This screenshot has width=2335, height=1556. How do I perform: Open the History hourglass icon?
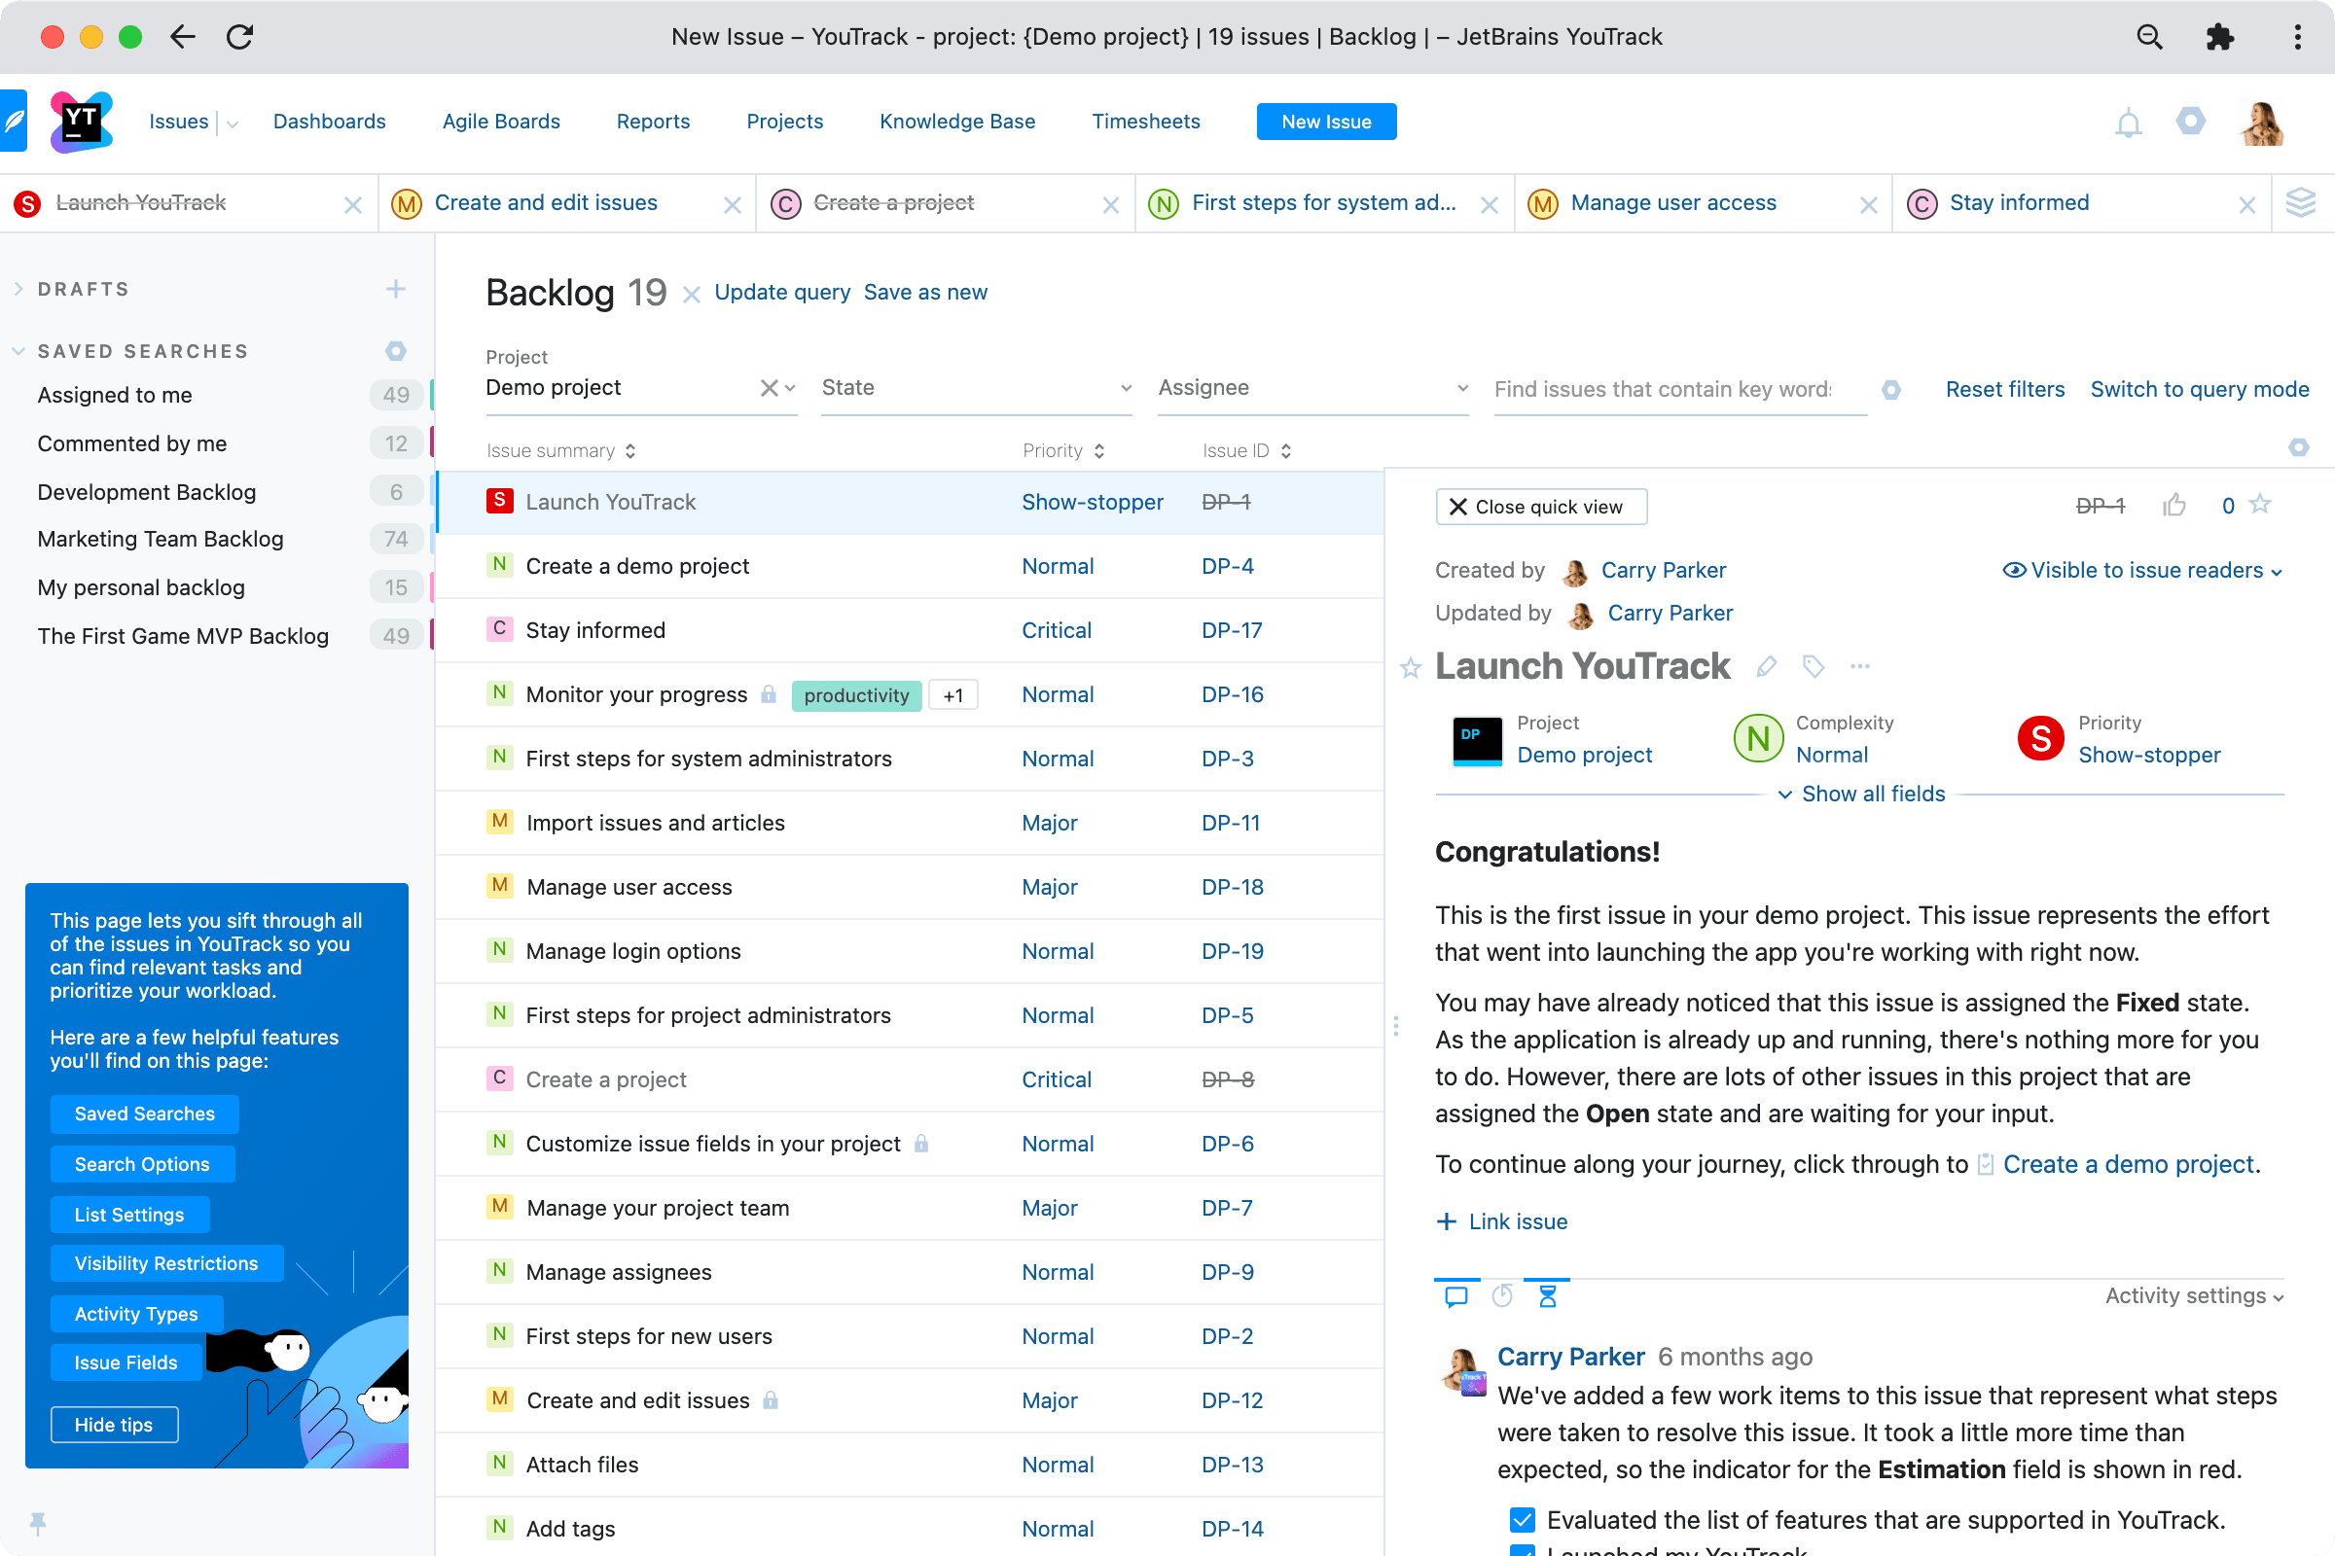tap(1548, 1295)
